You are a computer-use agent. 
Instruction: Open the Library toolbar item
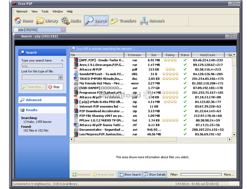coord(47,21)
